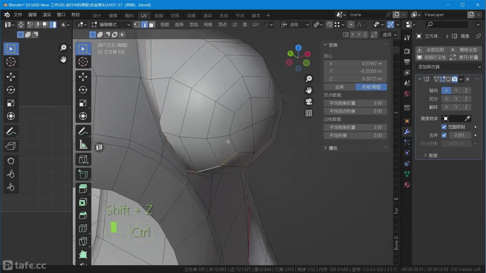
Task: Select the Loop Cut tool
Action: (83, 228)
